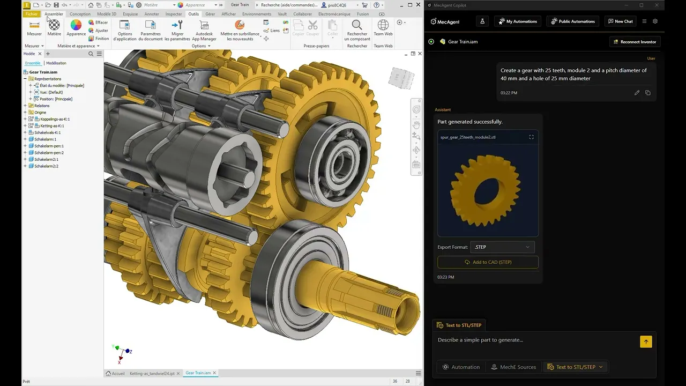Expand État du modèle: [Principale] node
This screenshot has width=686, height=386.
[x=31, y=85]
